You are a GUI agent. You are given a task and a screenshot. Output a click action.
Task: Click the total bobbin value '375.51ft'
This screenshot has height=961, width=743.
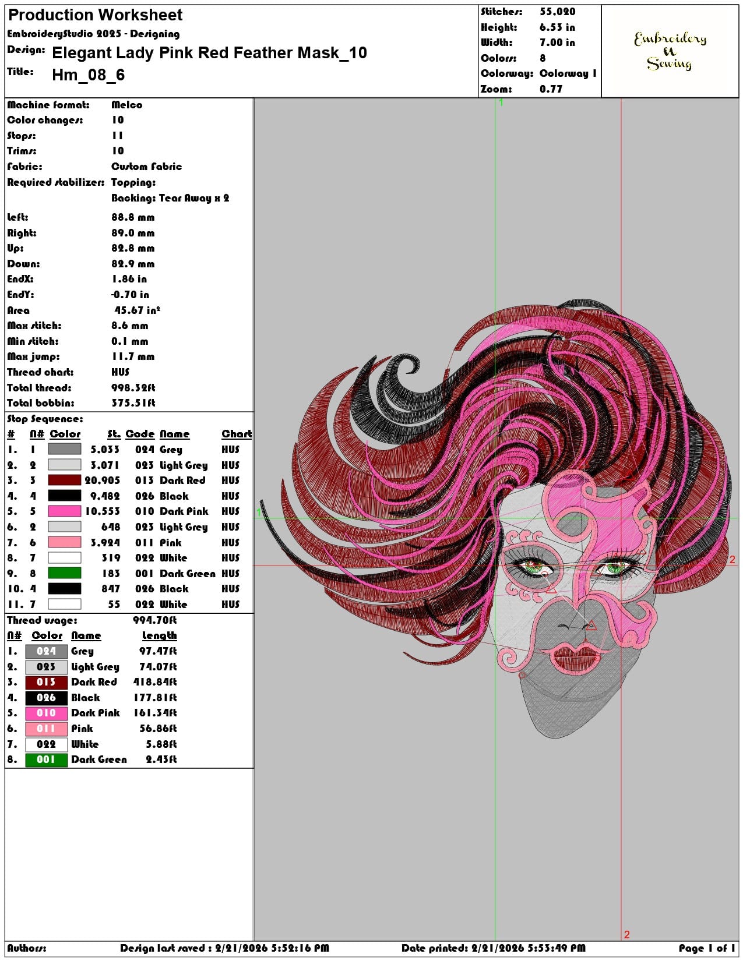pyautogui.click(x=133, y=403)
